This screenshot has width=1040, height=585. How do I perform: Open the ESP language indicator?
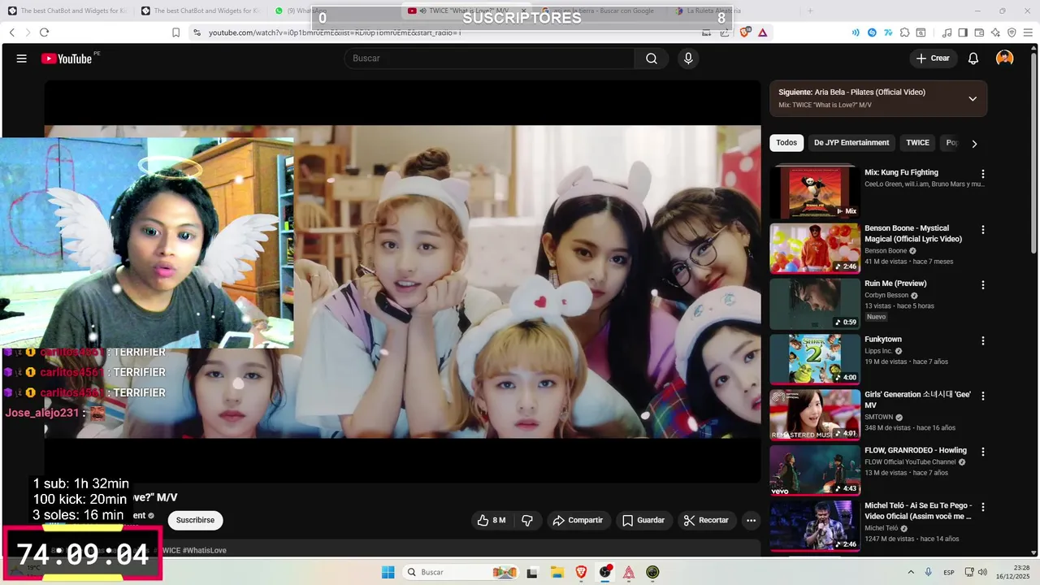tap(948, 572)
